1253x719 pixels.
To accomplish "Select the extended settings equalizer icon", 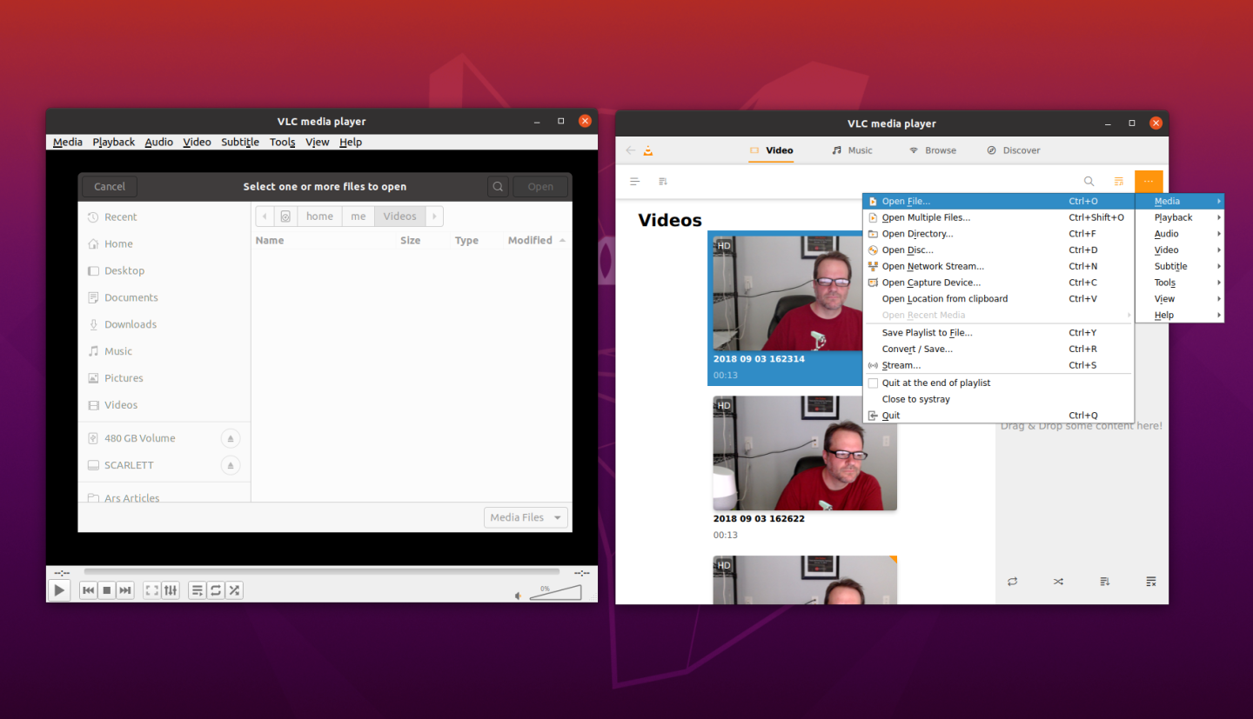I will point(171,589).
